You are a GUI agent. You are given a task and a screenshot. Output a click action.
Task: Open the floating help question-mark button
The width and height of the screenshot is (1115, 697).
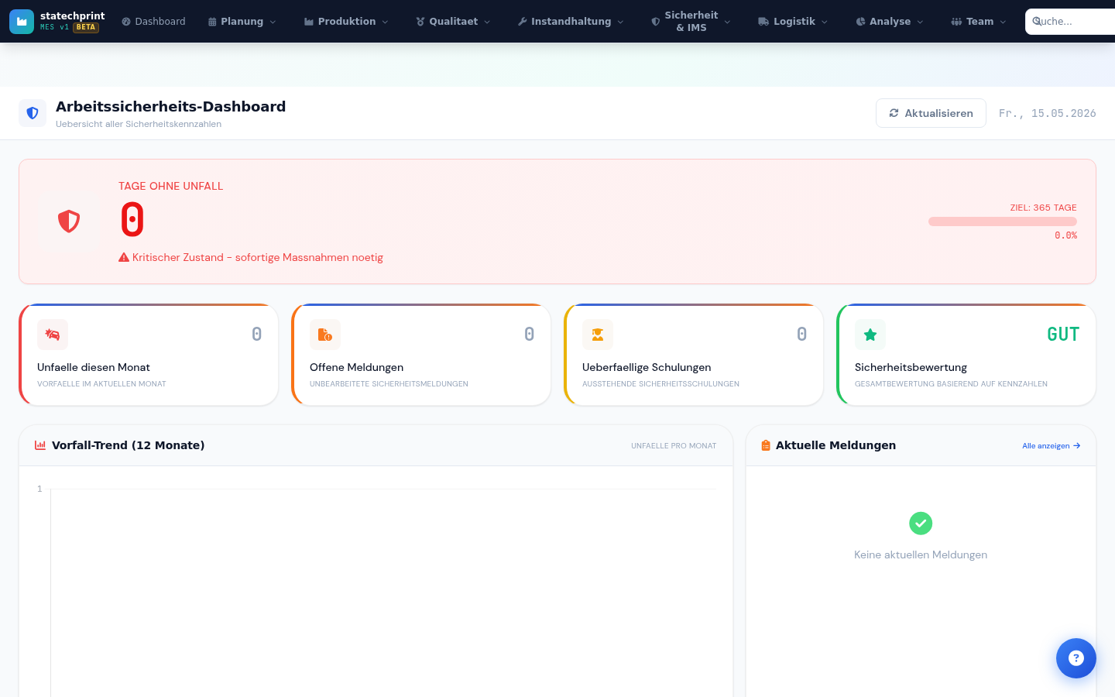(x=1076, y=658)
